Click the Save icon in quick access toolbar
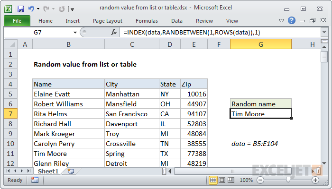Screen dimensions: 332x189 [21, 9]
